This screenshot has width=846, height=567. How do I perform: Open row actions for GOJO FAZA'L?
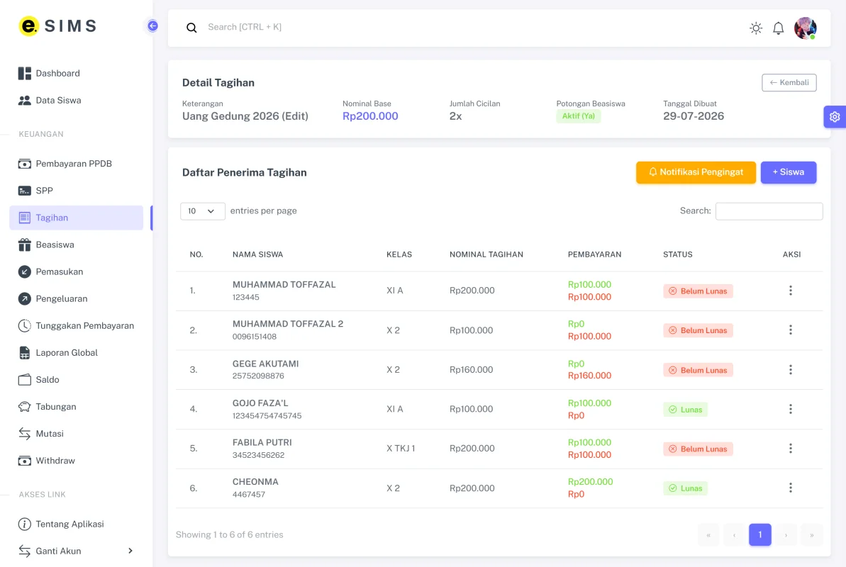click(x=791, y=409)
